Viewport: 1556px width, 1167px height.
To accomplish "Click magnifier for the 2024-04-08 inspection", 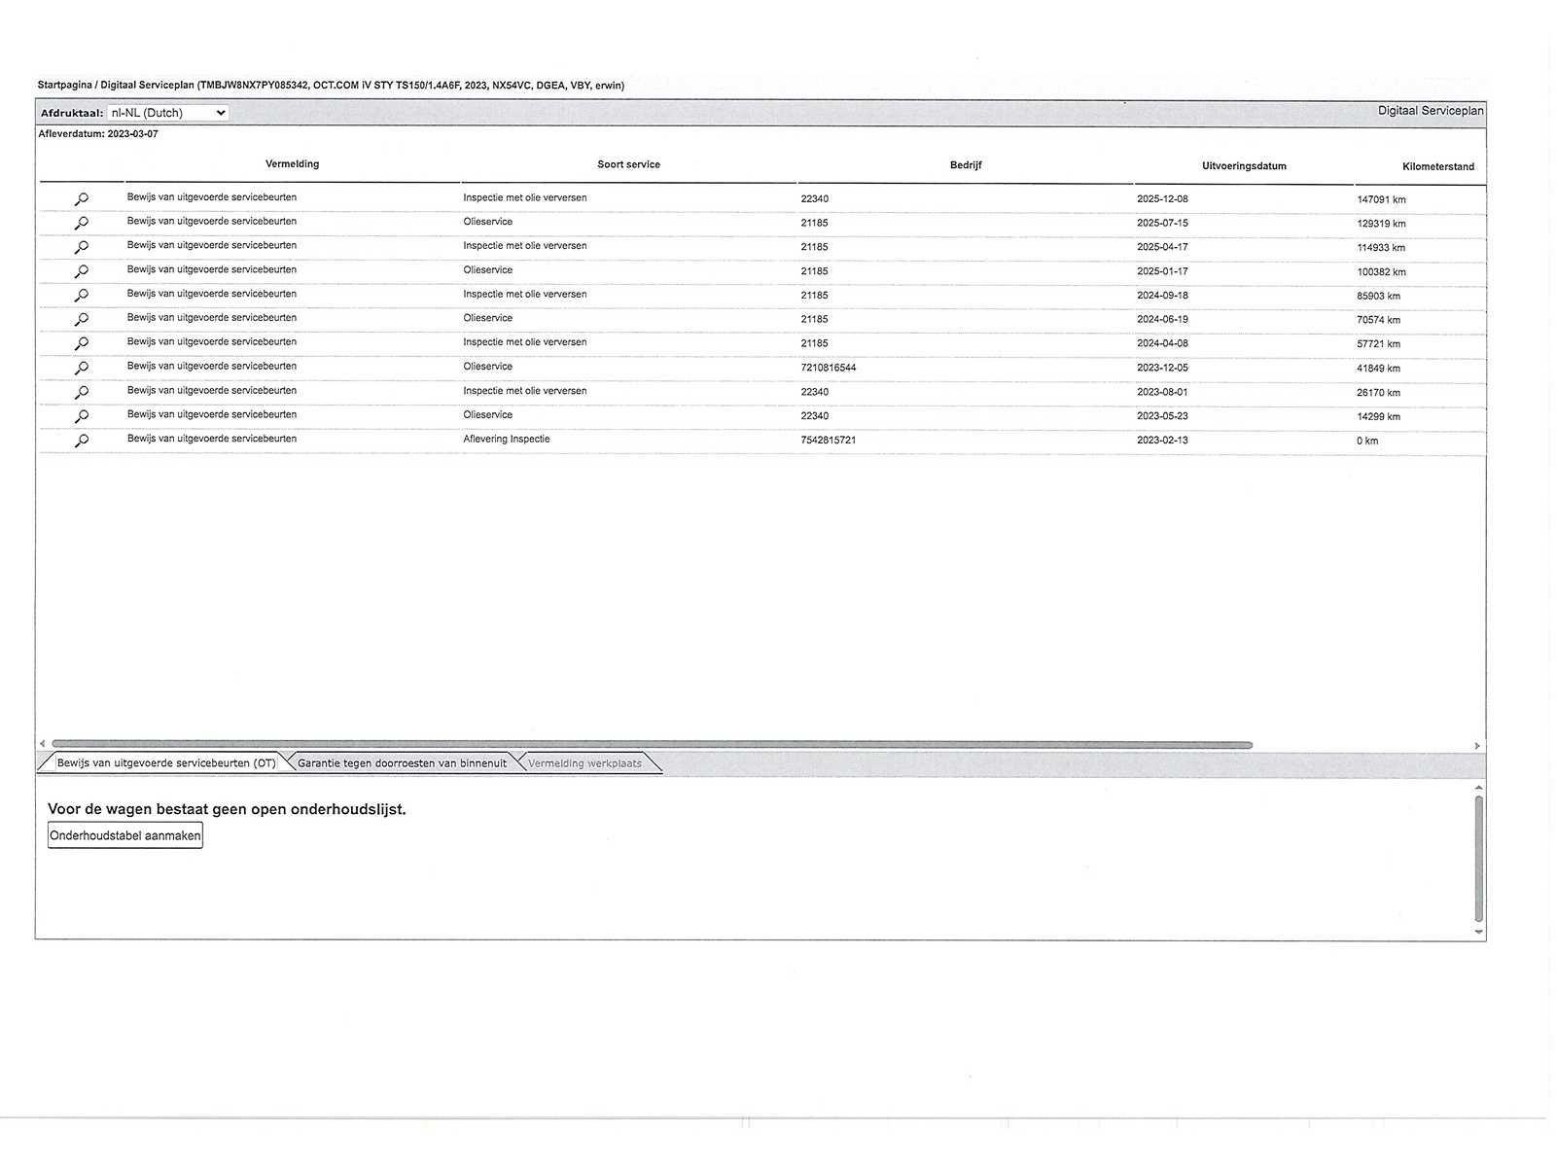I will point(82,344).
